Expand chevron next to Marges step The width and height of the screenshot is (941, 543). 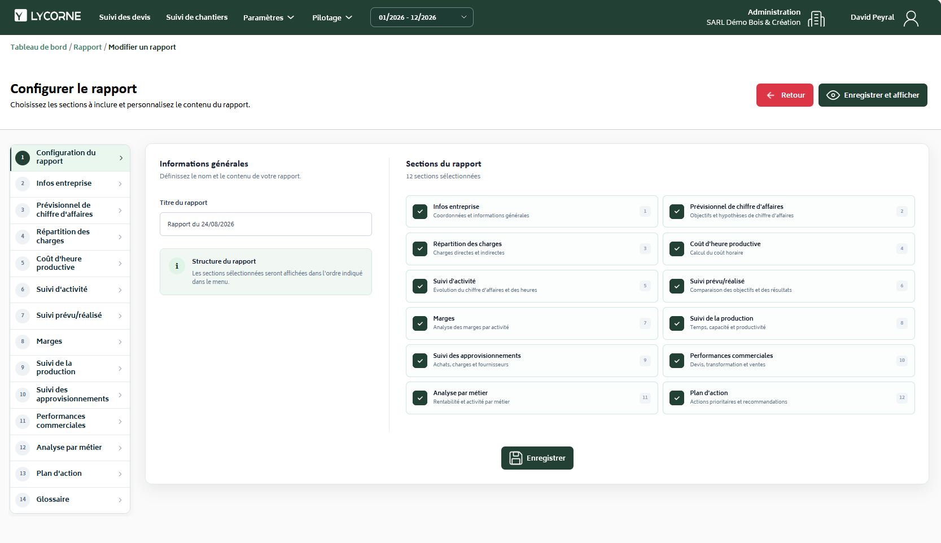pos(120,342)
